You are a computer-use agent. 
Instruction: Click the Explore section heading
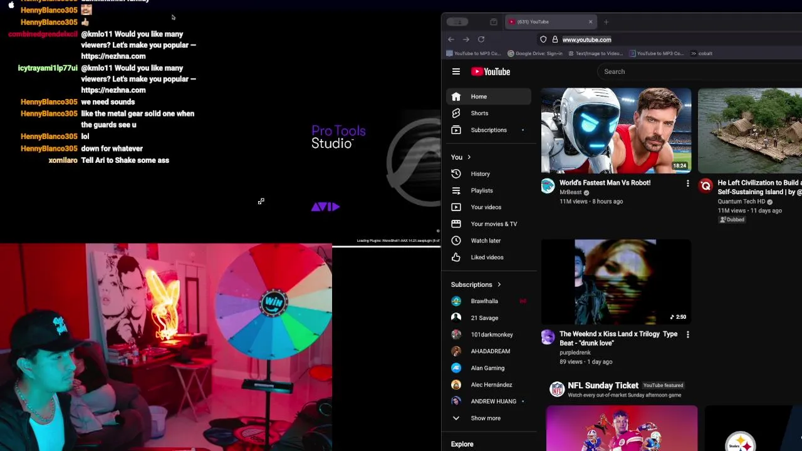(462, 444)
